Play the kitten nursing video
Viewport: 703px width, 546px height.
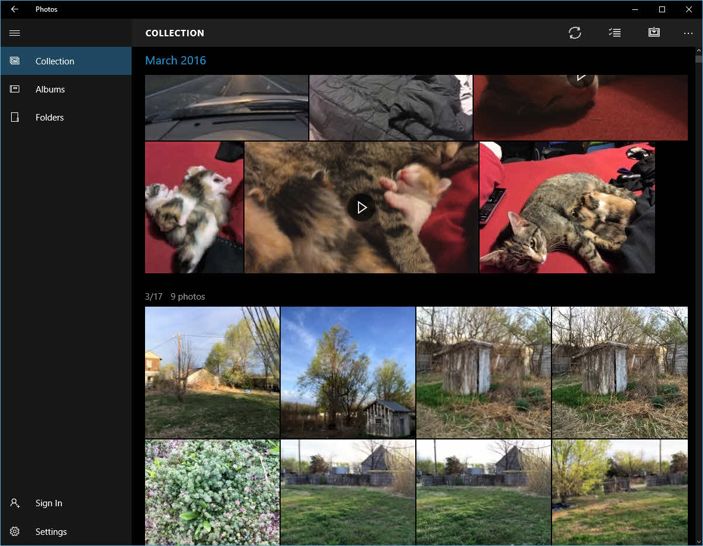click(361, 207)
